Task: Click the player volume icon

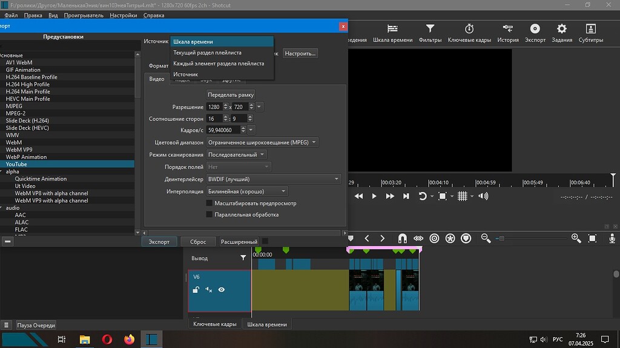Action: point(483,196)
